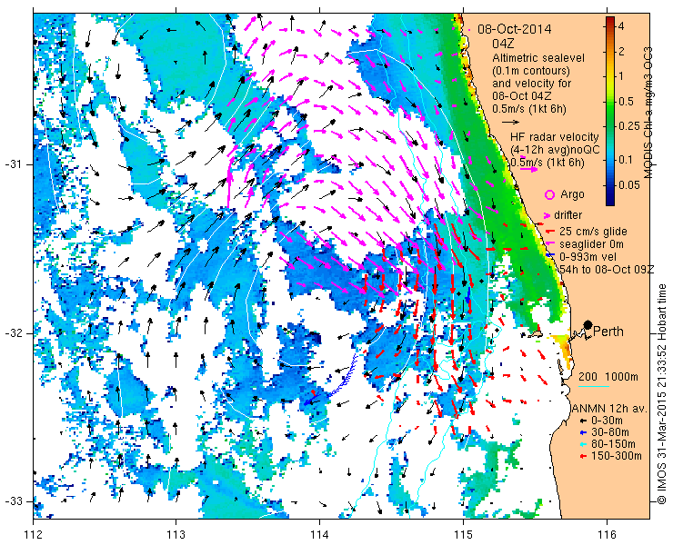This screenshot has width=673, height=545.
Task: Click the 'seaglider 0m' legend label
Action: [x=591, y=244]
